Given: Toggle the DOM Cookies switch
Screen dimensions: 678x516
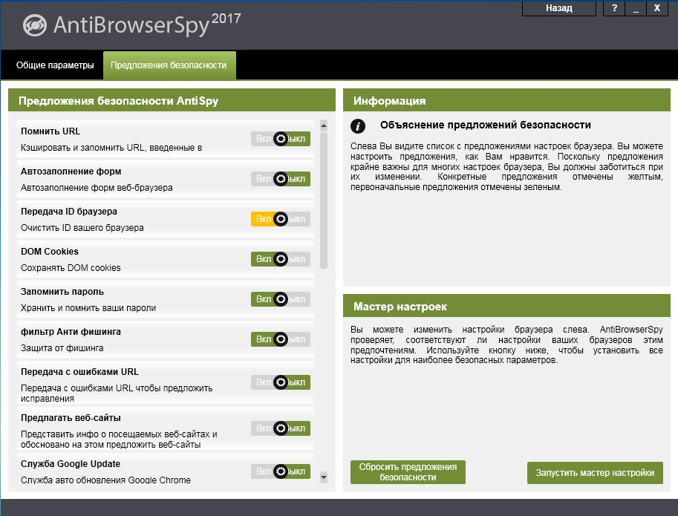Looking at the screenshot, I should pyautogui.click(x=281, y=259).
